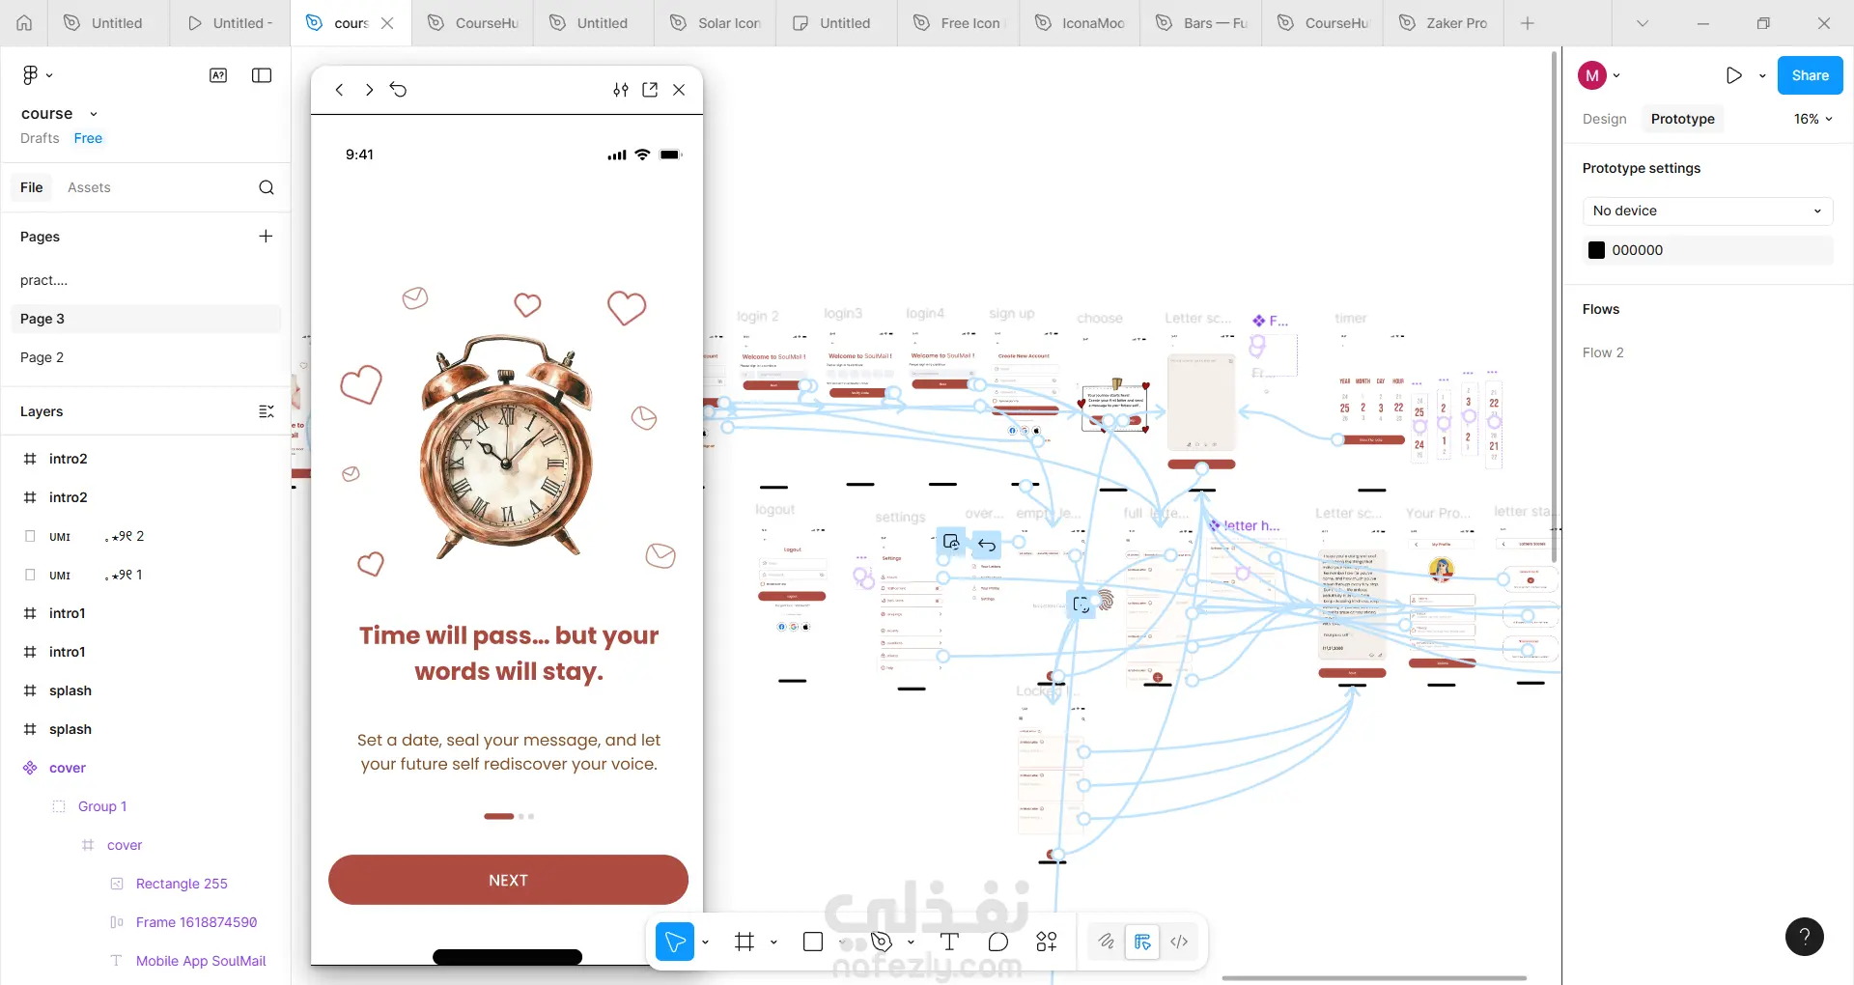Click NEXT in the prototype preview
This screenshot has width=1854, height=985.
pyautogui.click(x=508, y=880)
